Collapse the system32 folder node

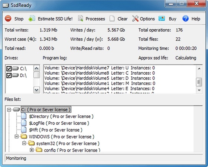(x=24, y=143)
